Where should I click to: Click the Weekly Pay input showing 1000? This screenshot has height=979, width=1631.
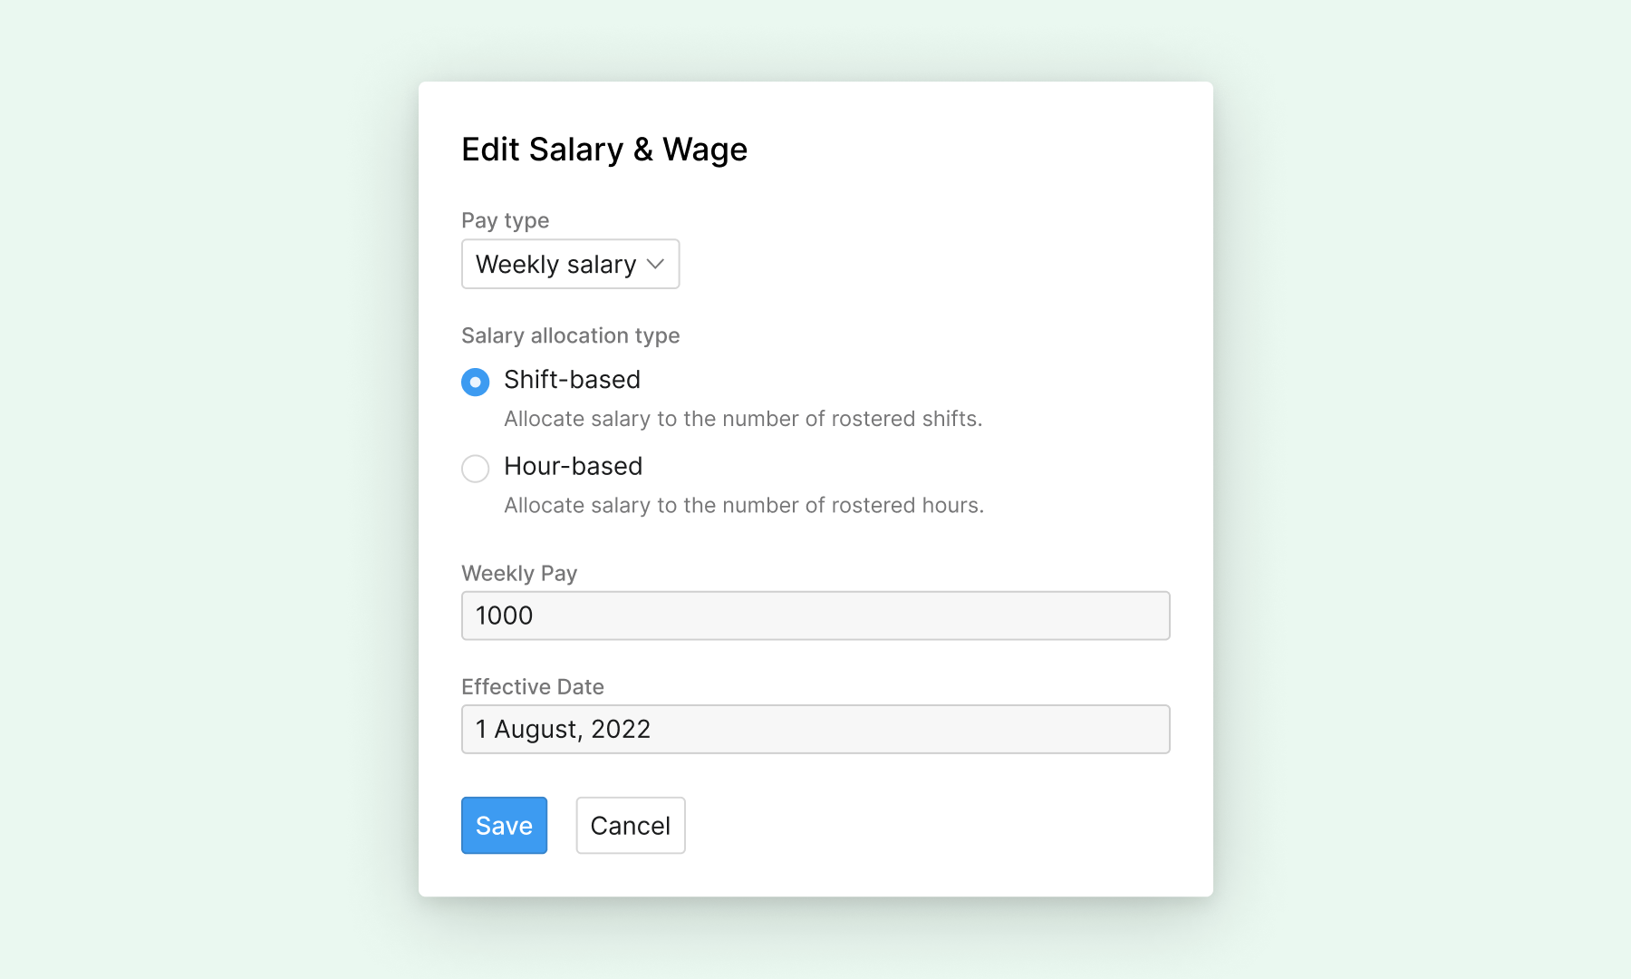(815, 616)
